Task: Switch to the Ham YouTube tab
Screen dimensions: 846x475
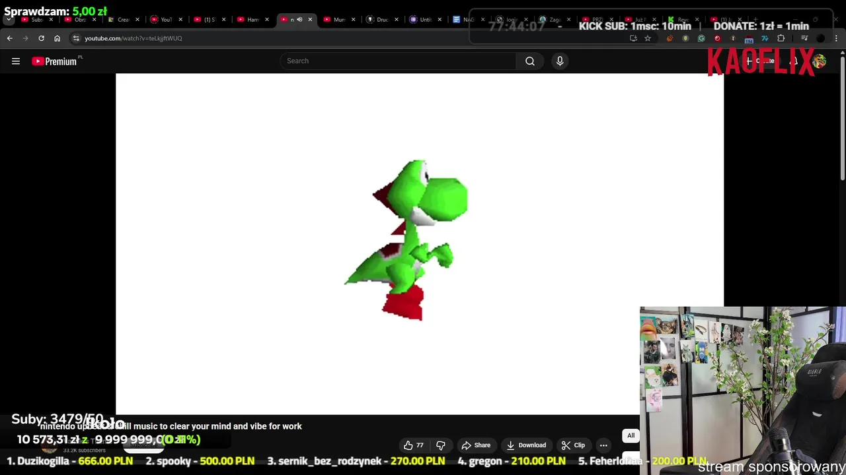Action: (253, 20)
